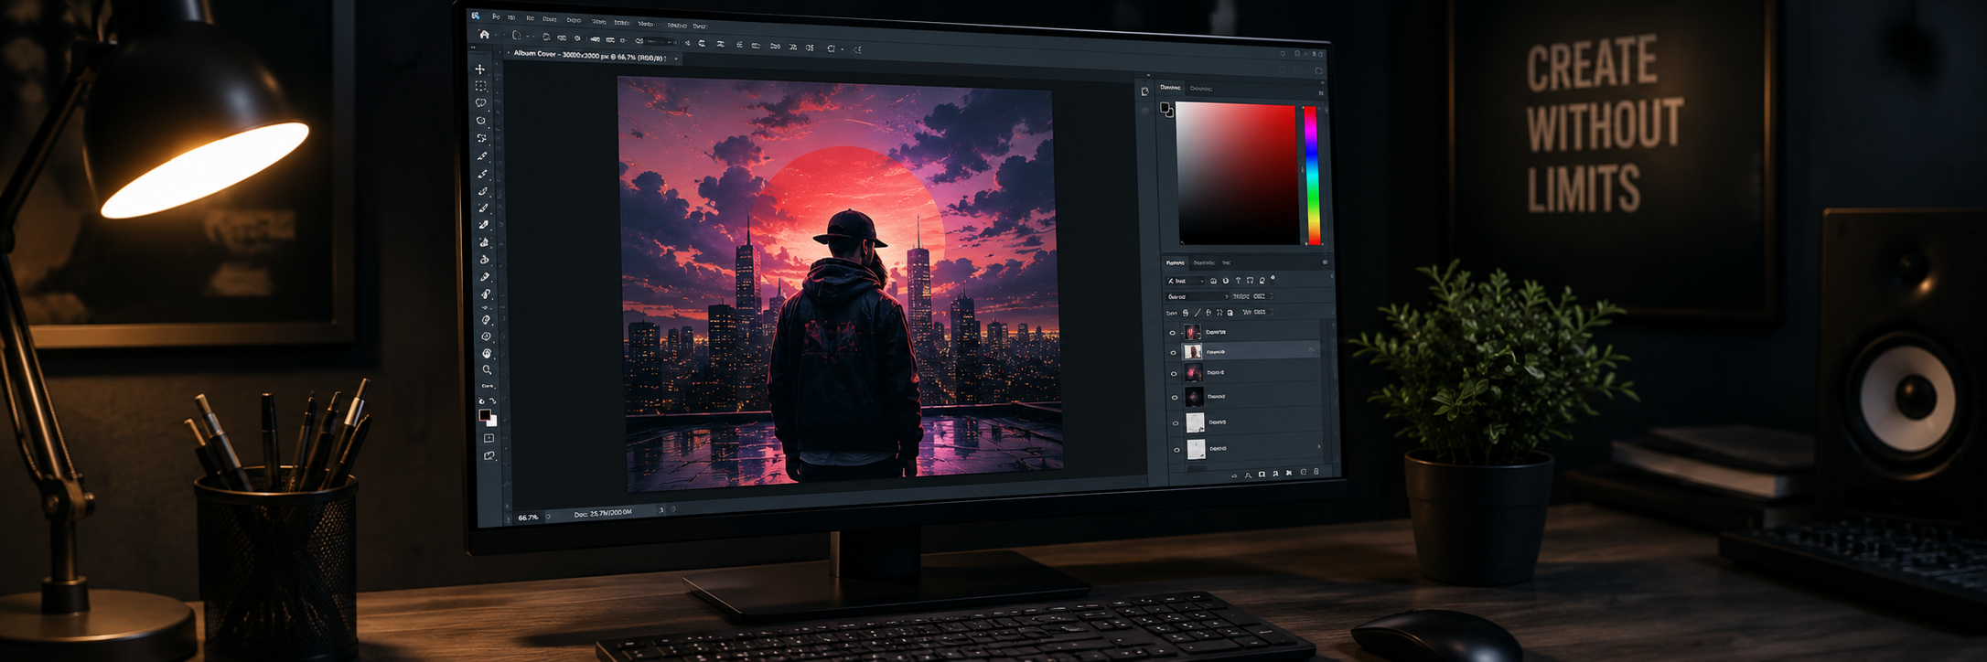
Task: Click the Color panel flyout menu icon
Action: point(1321,92)
